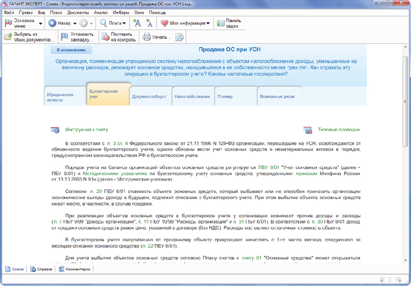The width and height of the screenshot is (411, 286).
Task: Click the decrease font size icon
Action: tap(149, 23)
